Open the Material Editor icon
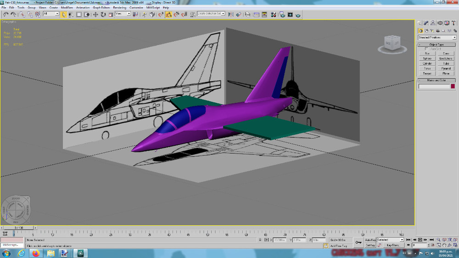Screen dimensions: 459x258 [274, 14]
